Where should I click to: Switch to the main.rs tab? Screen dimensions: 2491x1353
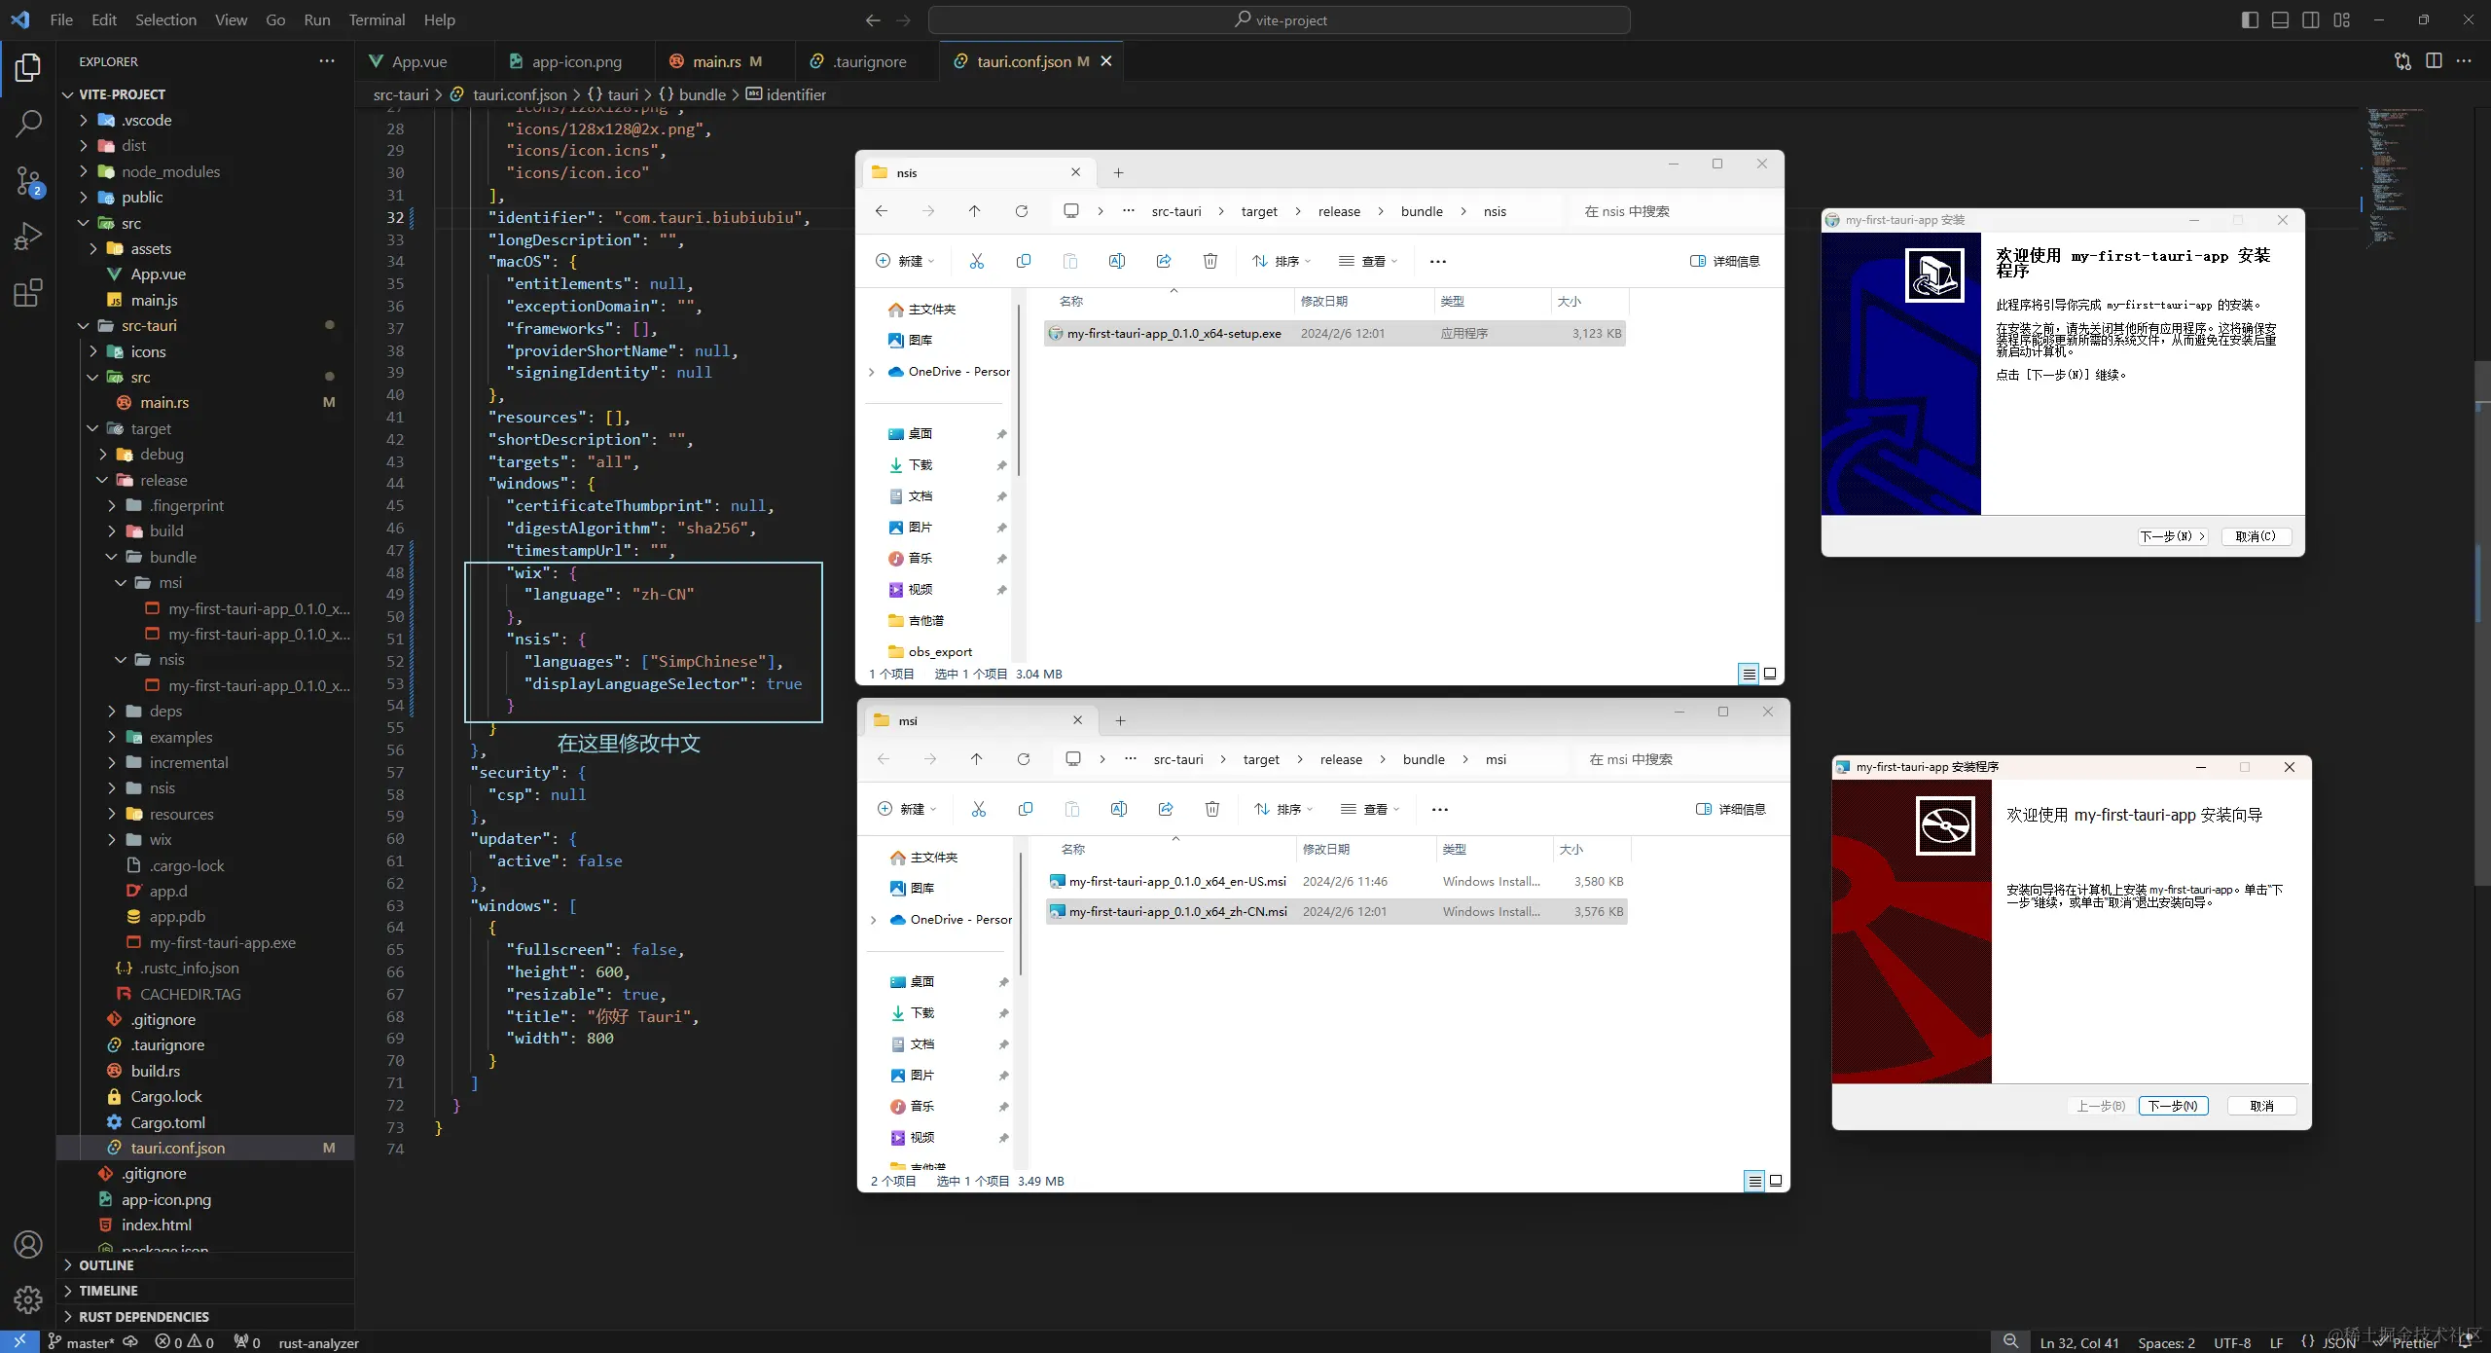point(716,61)
